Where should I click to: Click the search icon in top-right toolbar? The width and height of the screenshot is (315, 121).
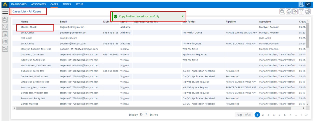point(282,11)
